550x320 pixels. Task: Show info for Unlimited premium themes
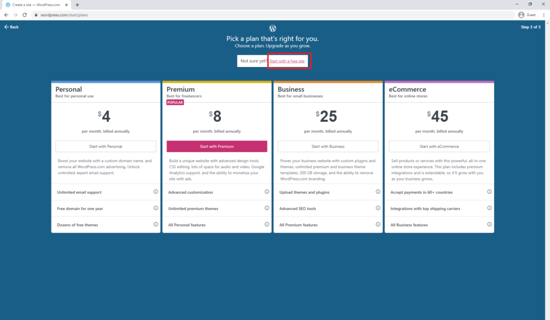pyautogui.click(x=266, y=208)
